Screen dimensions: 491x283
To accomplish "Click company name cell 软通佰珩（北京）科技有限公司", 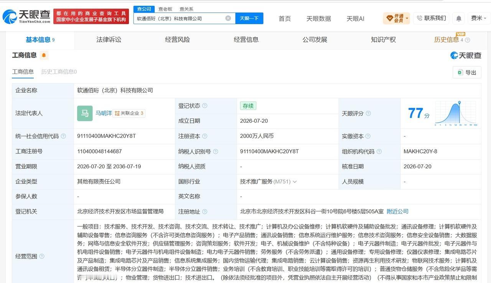I will 115,90.
